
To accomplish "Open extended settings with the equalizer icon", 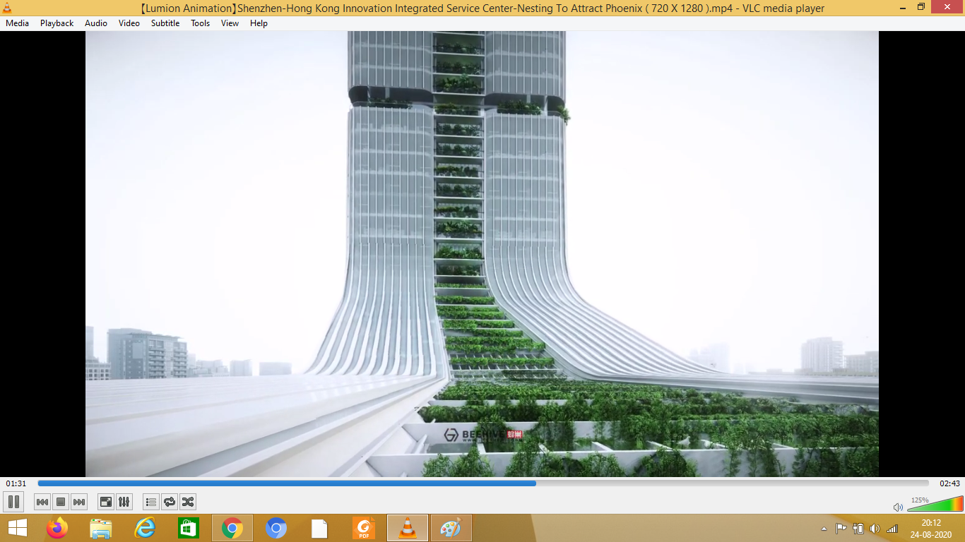I will coord(124,502).
